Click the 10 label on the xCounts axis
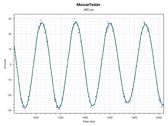The height and width of the screenshot is (126, 168). pyautogui.click(x=10, y=49)
